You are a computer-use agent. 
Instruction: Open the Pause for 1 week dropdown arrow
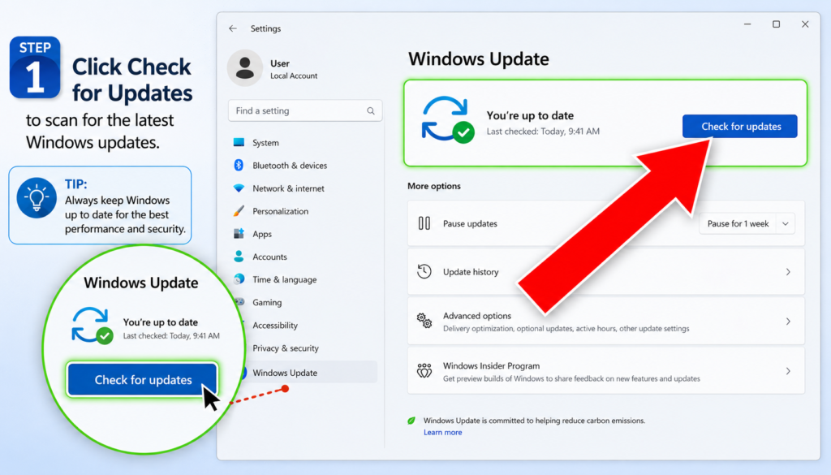pyautogui.click(x=786, y=224)
